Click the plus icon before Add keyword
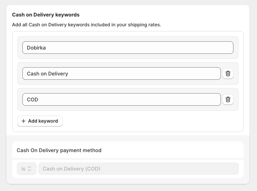Image resolution: width=257 pixels, height=191 pixels. [24, 121]
